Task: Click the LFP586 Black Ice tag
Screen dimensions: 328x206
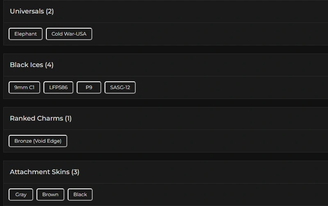Action: (58, 87)
